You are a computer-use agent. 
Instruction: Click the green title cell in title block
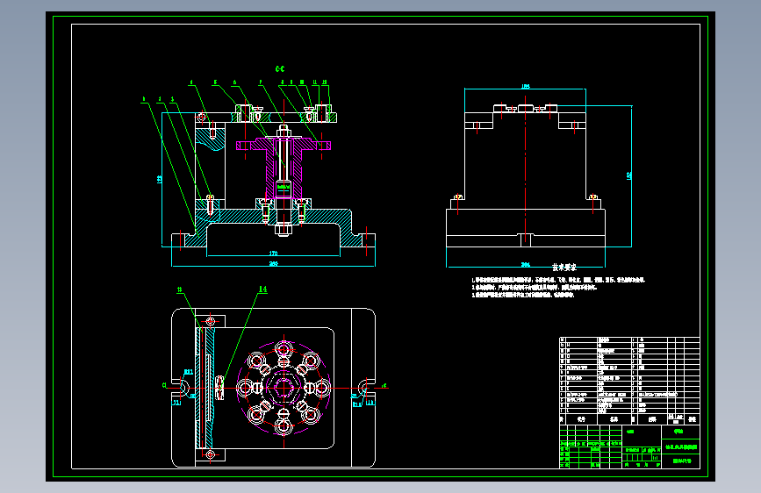(x=681, y=447)
